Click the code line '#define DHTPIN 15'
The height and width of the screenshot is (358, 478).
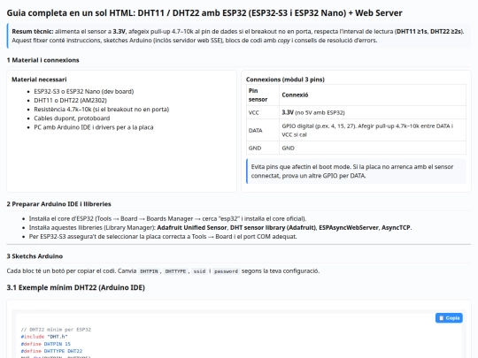pyautogui.click(x=46, y=344)
